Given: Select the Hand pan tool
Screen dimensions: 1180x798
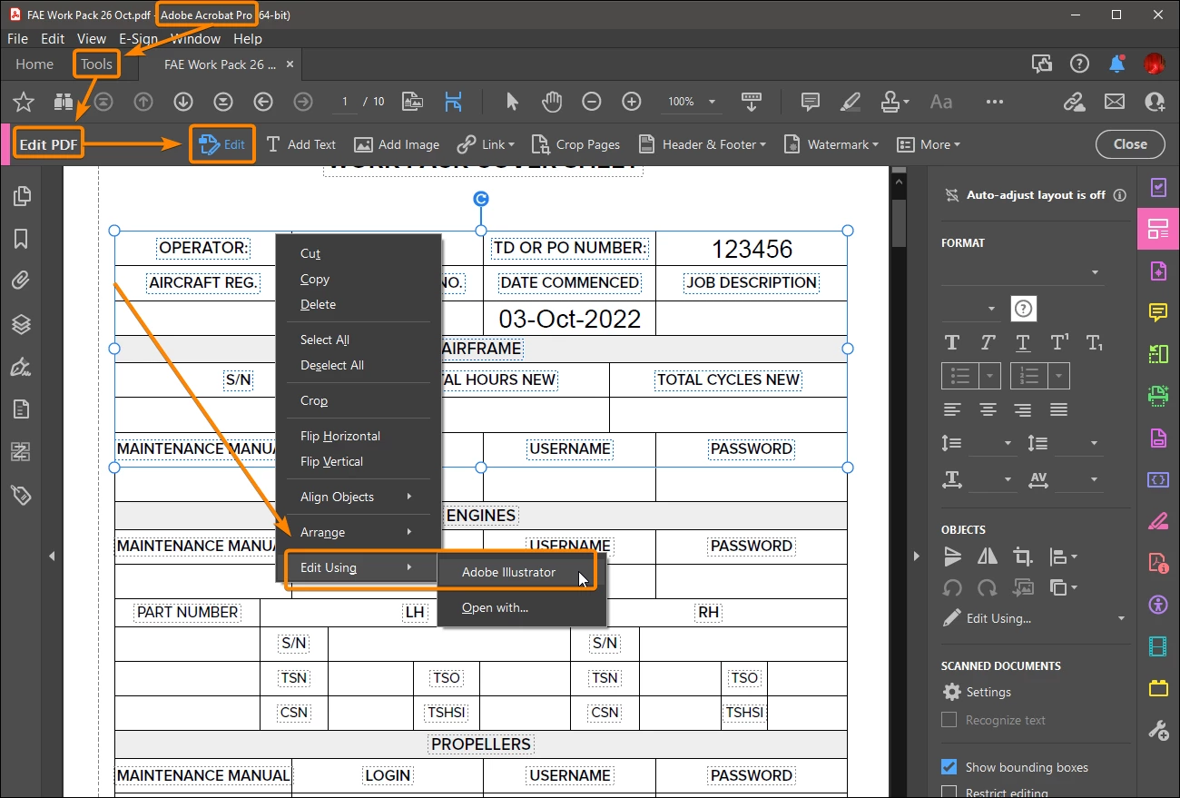Looking at the screenshot, I should pos(552,102).
